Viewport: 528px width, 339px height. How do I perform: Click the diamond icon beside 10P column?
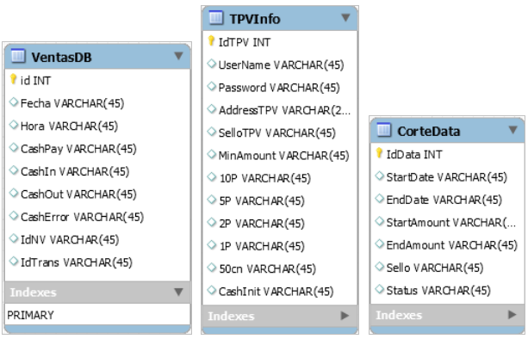(x=212, y=177)
